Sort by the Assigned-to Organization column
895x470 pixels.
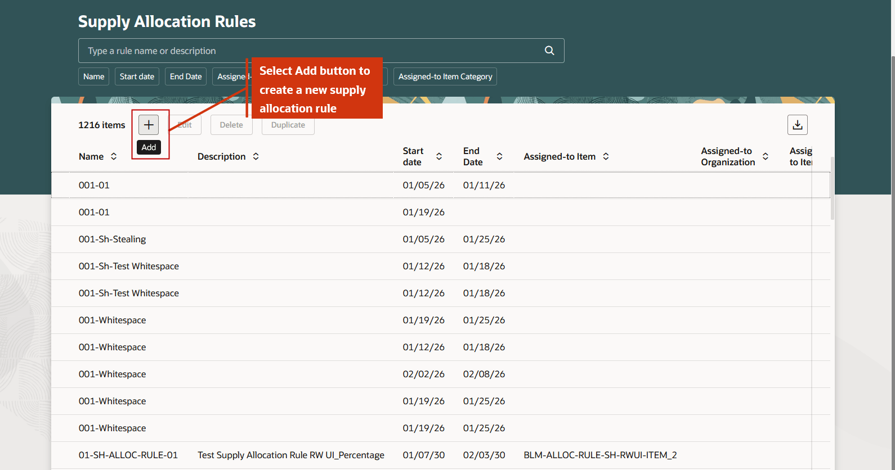[766, 156]
